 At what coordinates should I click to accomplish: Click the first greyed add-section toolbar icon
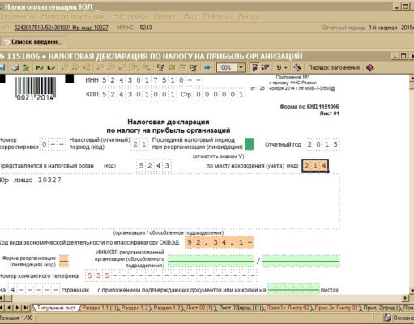(65, 67)
